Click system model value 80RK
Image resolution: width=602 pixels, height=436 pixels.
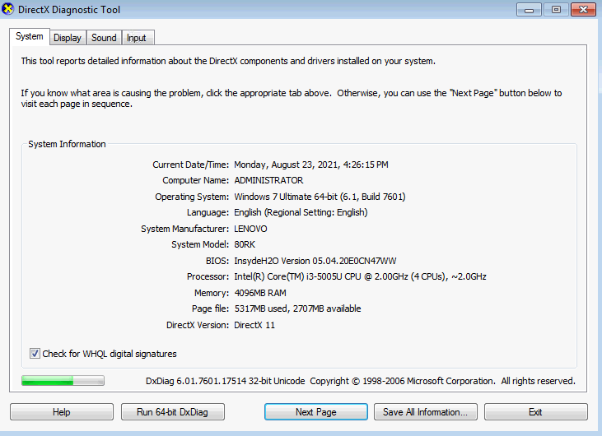(x=245, y=244)
